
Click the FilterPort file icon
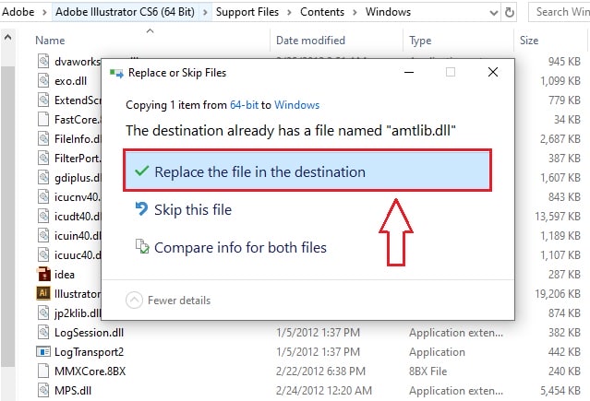[43, 158]
